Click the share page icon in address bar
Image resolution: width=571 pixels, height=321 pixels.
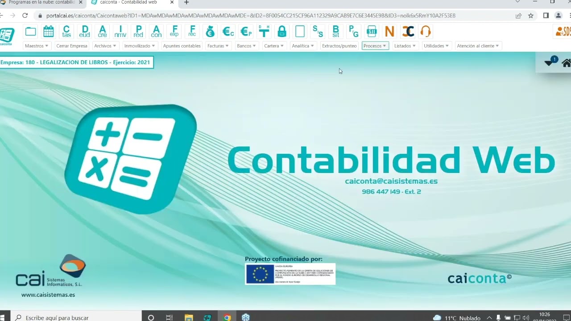(x=518, y=16)
